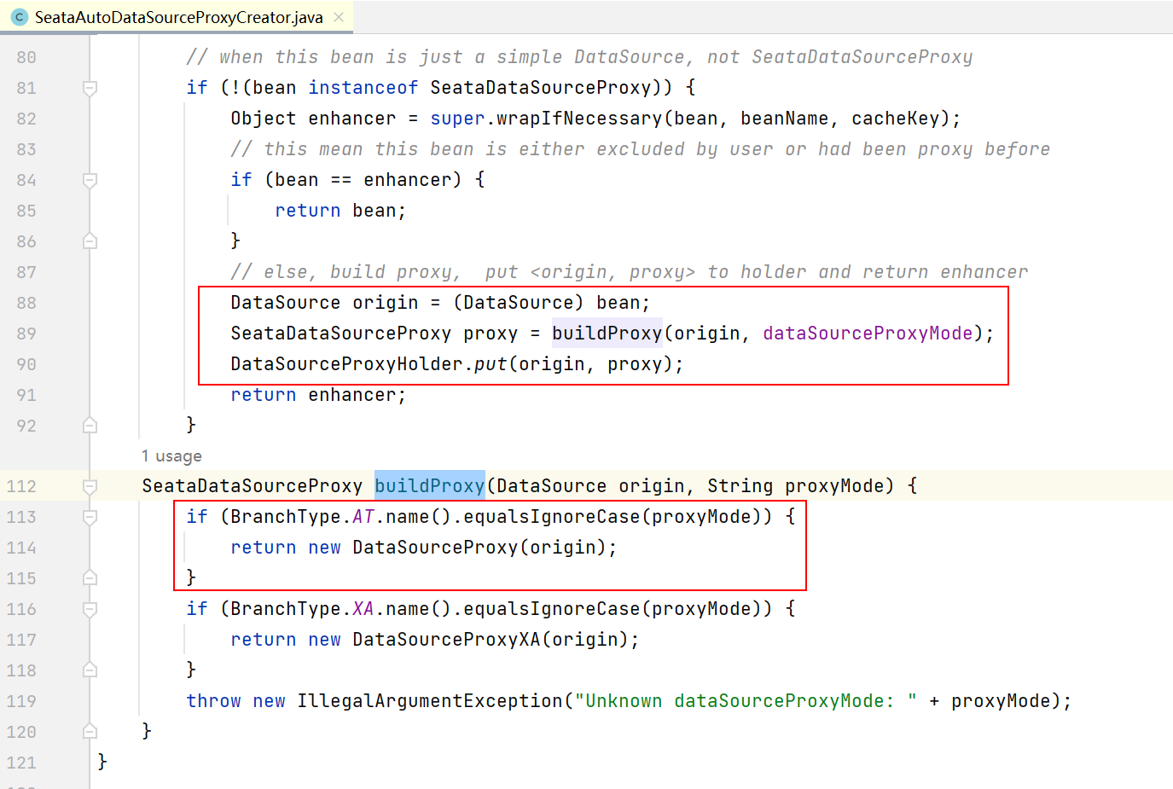Click the fold end marker at line 118
The image size is (1173, 789).
point(90,670)
